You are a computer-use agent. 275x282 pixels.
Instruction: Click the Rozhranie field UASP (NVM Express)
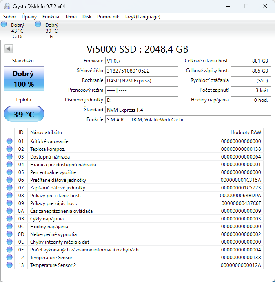coord(141,80)
